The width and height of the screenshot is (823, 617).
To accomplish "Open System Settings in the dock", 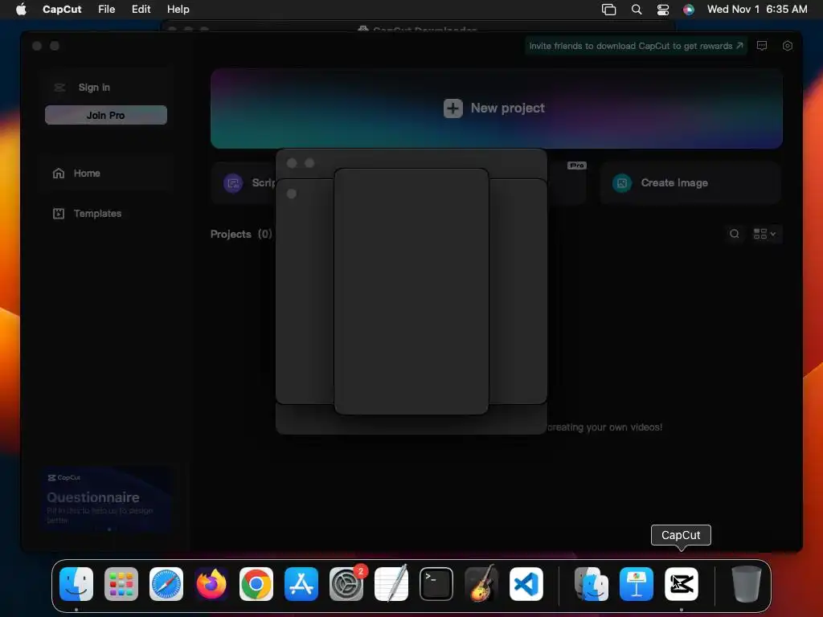I will point(346,584).
